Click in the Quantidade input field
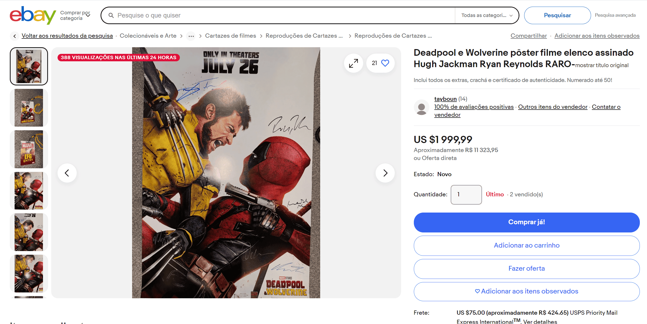The height and width of the screenshot is (324, 647). click(x=466, y=195)
